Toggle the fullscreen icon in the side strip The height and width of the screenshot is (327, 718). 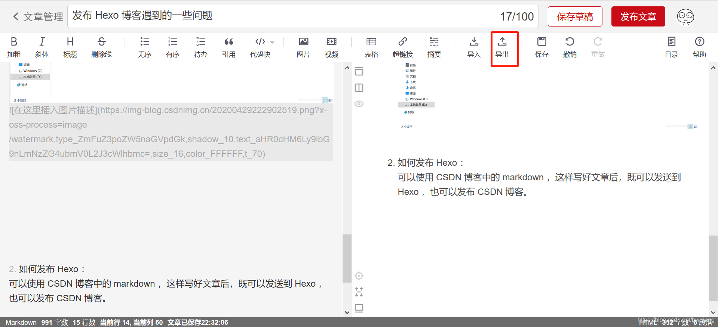pyautogui.click(x=359, y=292)
